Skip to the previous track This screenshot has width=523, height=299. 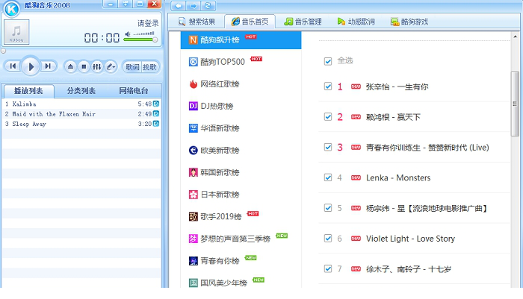[x=13, y=66]
